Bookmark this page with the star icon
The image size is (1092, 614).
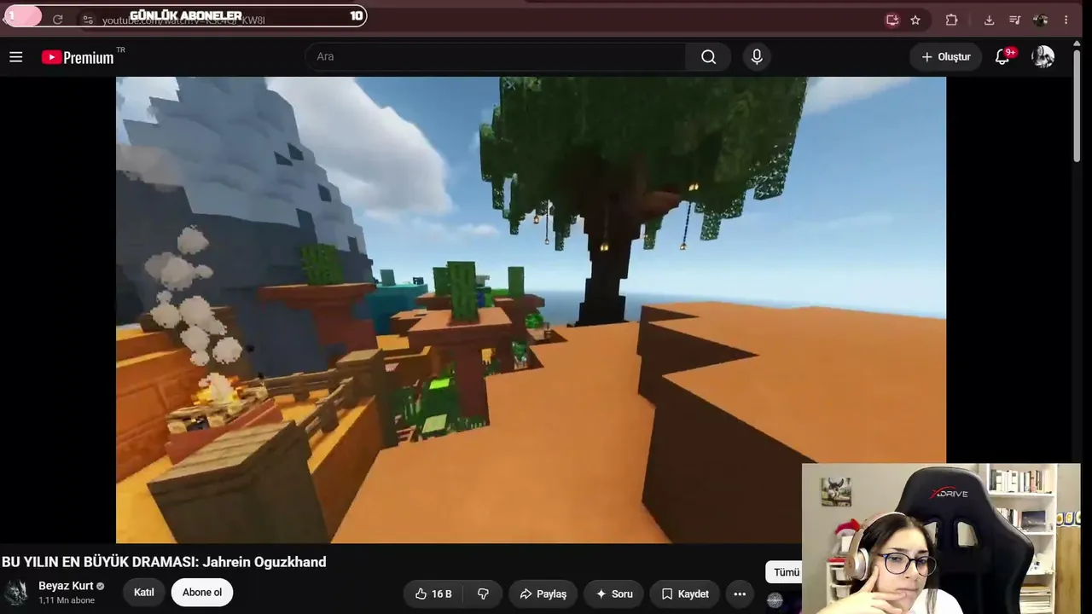click(x=915, y=20)
